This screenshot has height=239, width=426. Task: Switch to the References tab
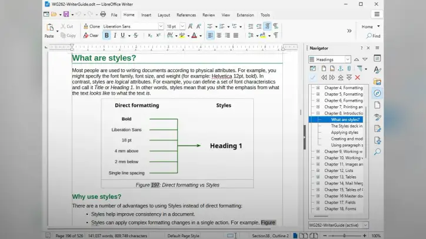pos(186,15)
